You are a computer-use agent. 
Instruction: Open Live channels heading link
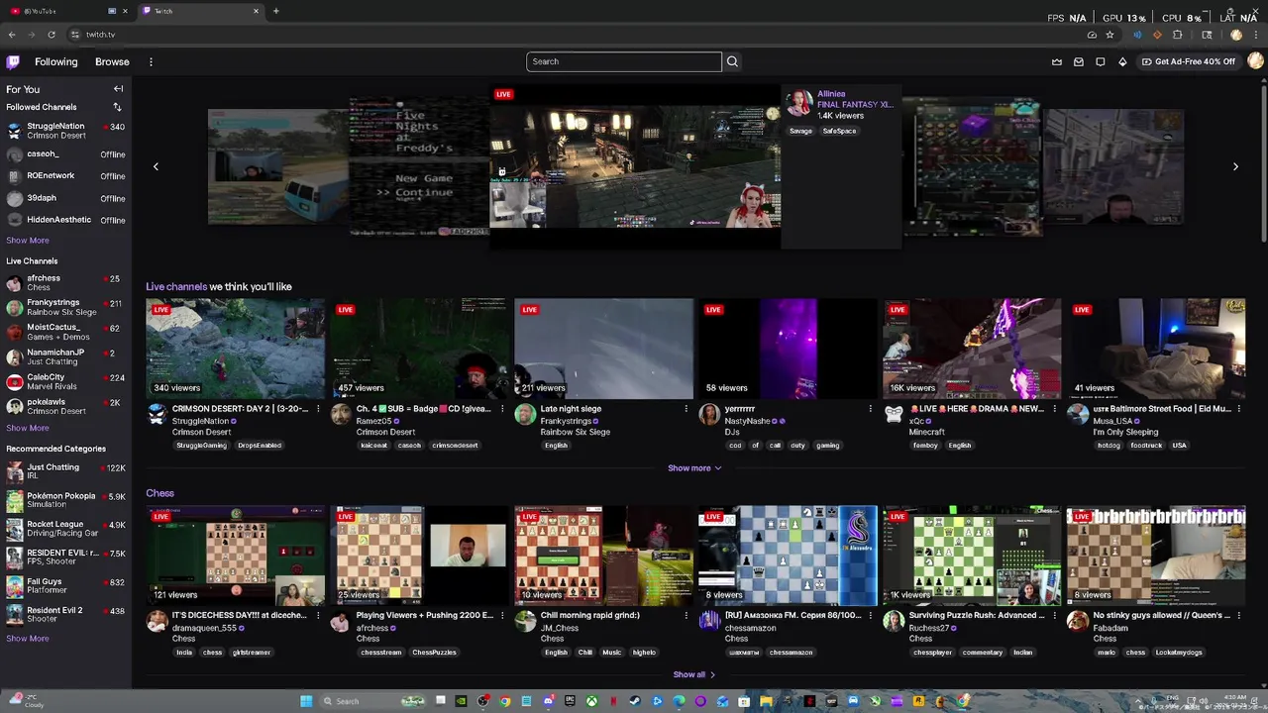coord(176,287)
